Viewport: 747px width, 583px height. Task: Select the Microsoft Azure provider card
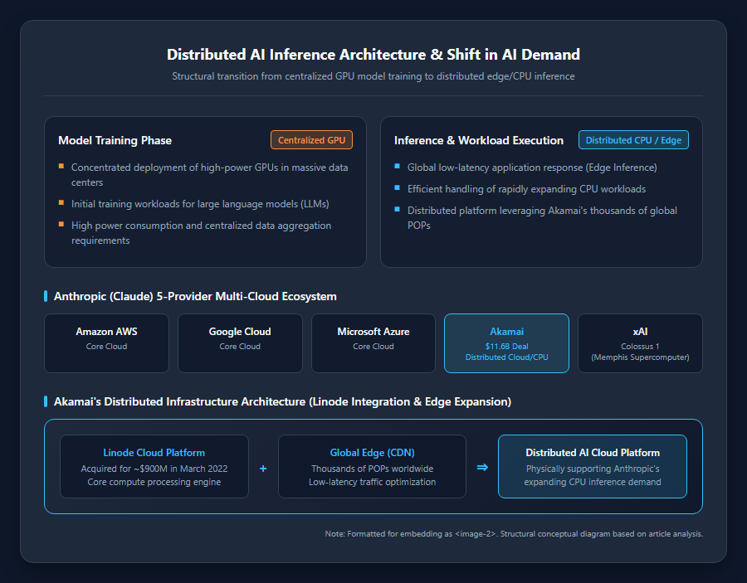[373, 343]
